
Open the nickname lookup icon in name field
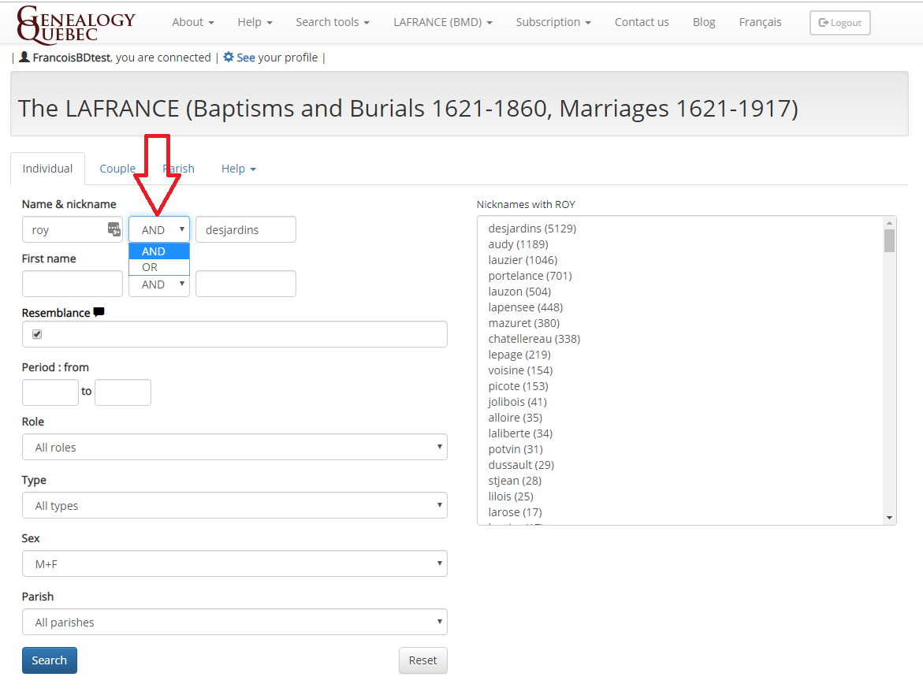[114, 229]
